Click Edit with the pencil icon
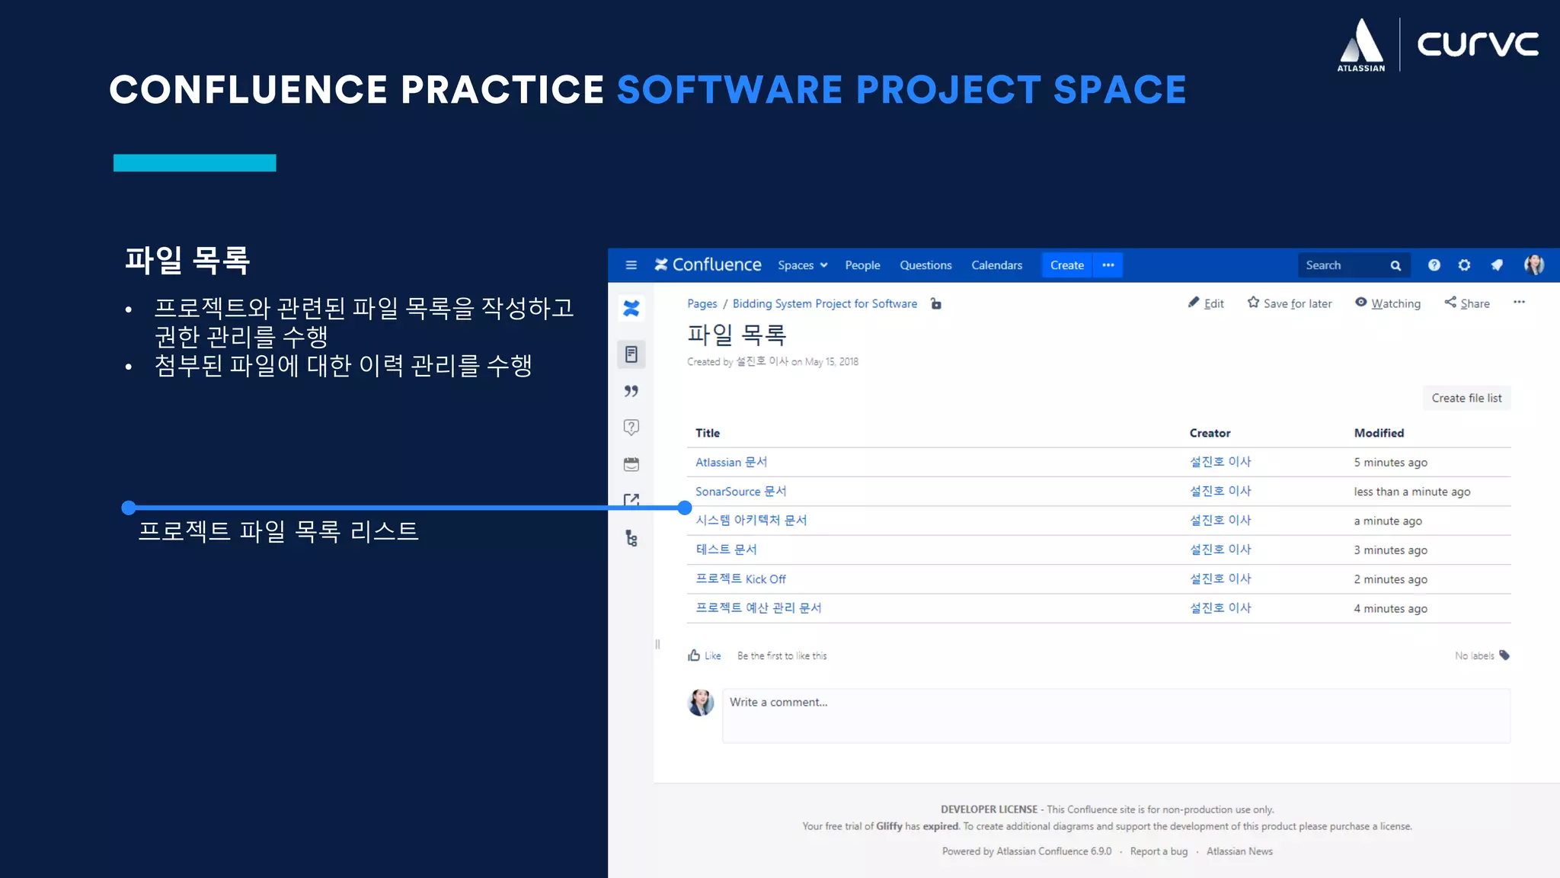This screenshot has width=1560, height=878. [1206, 303]
